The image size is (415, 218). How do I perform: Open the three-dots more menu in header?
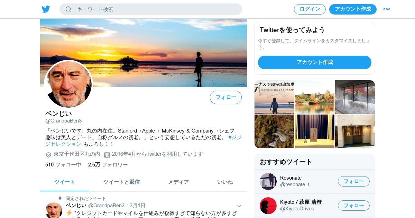pyautogui.click(x=387, y=9)
